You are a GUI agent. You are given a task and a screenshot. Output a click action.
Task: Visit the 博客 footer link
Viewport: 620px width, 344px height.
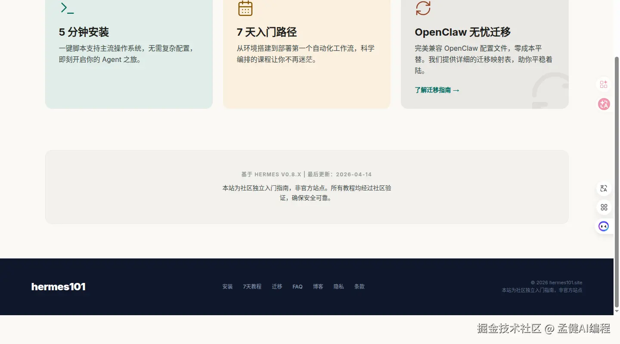click(x=318, y=286)
